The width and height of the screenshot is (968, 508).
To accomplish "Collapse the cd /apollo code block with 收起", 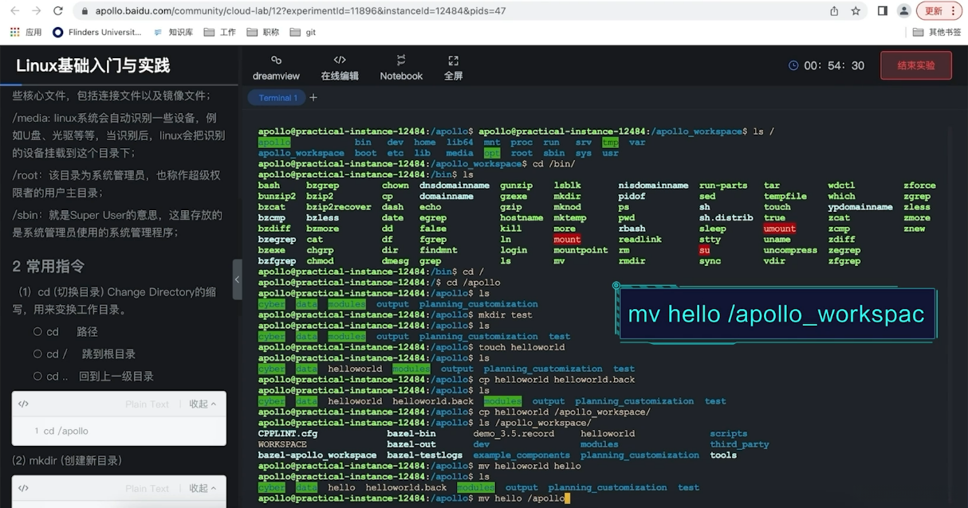I will pyautogui.click(x=202, y=404).
